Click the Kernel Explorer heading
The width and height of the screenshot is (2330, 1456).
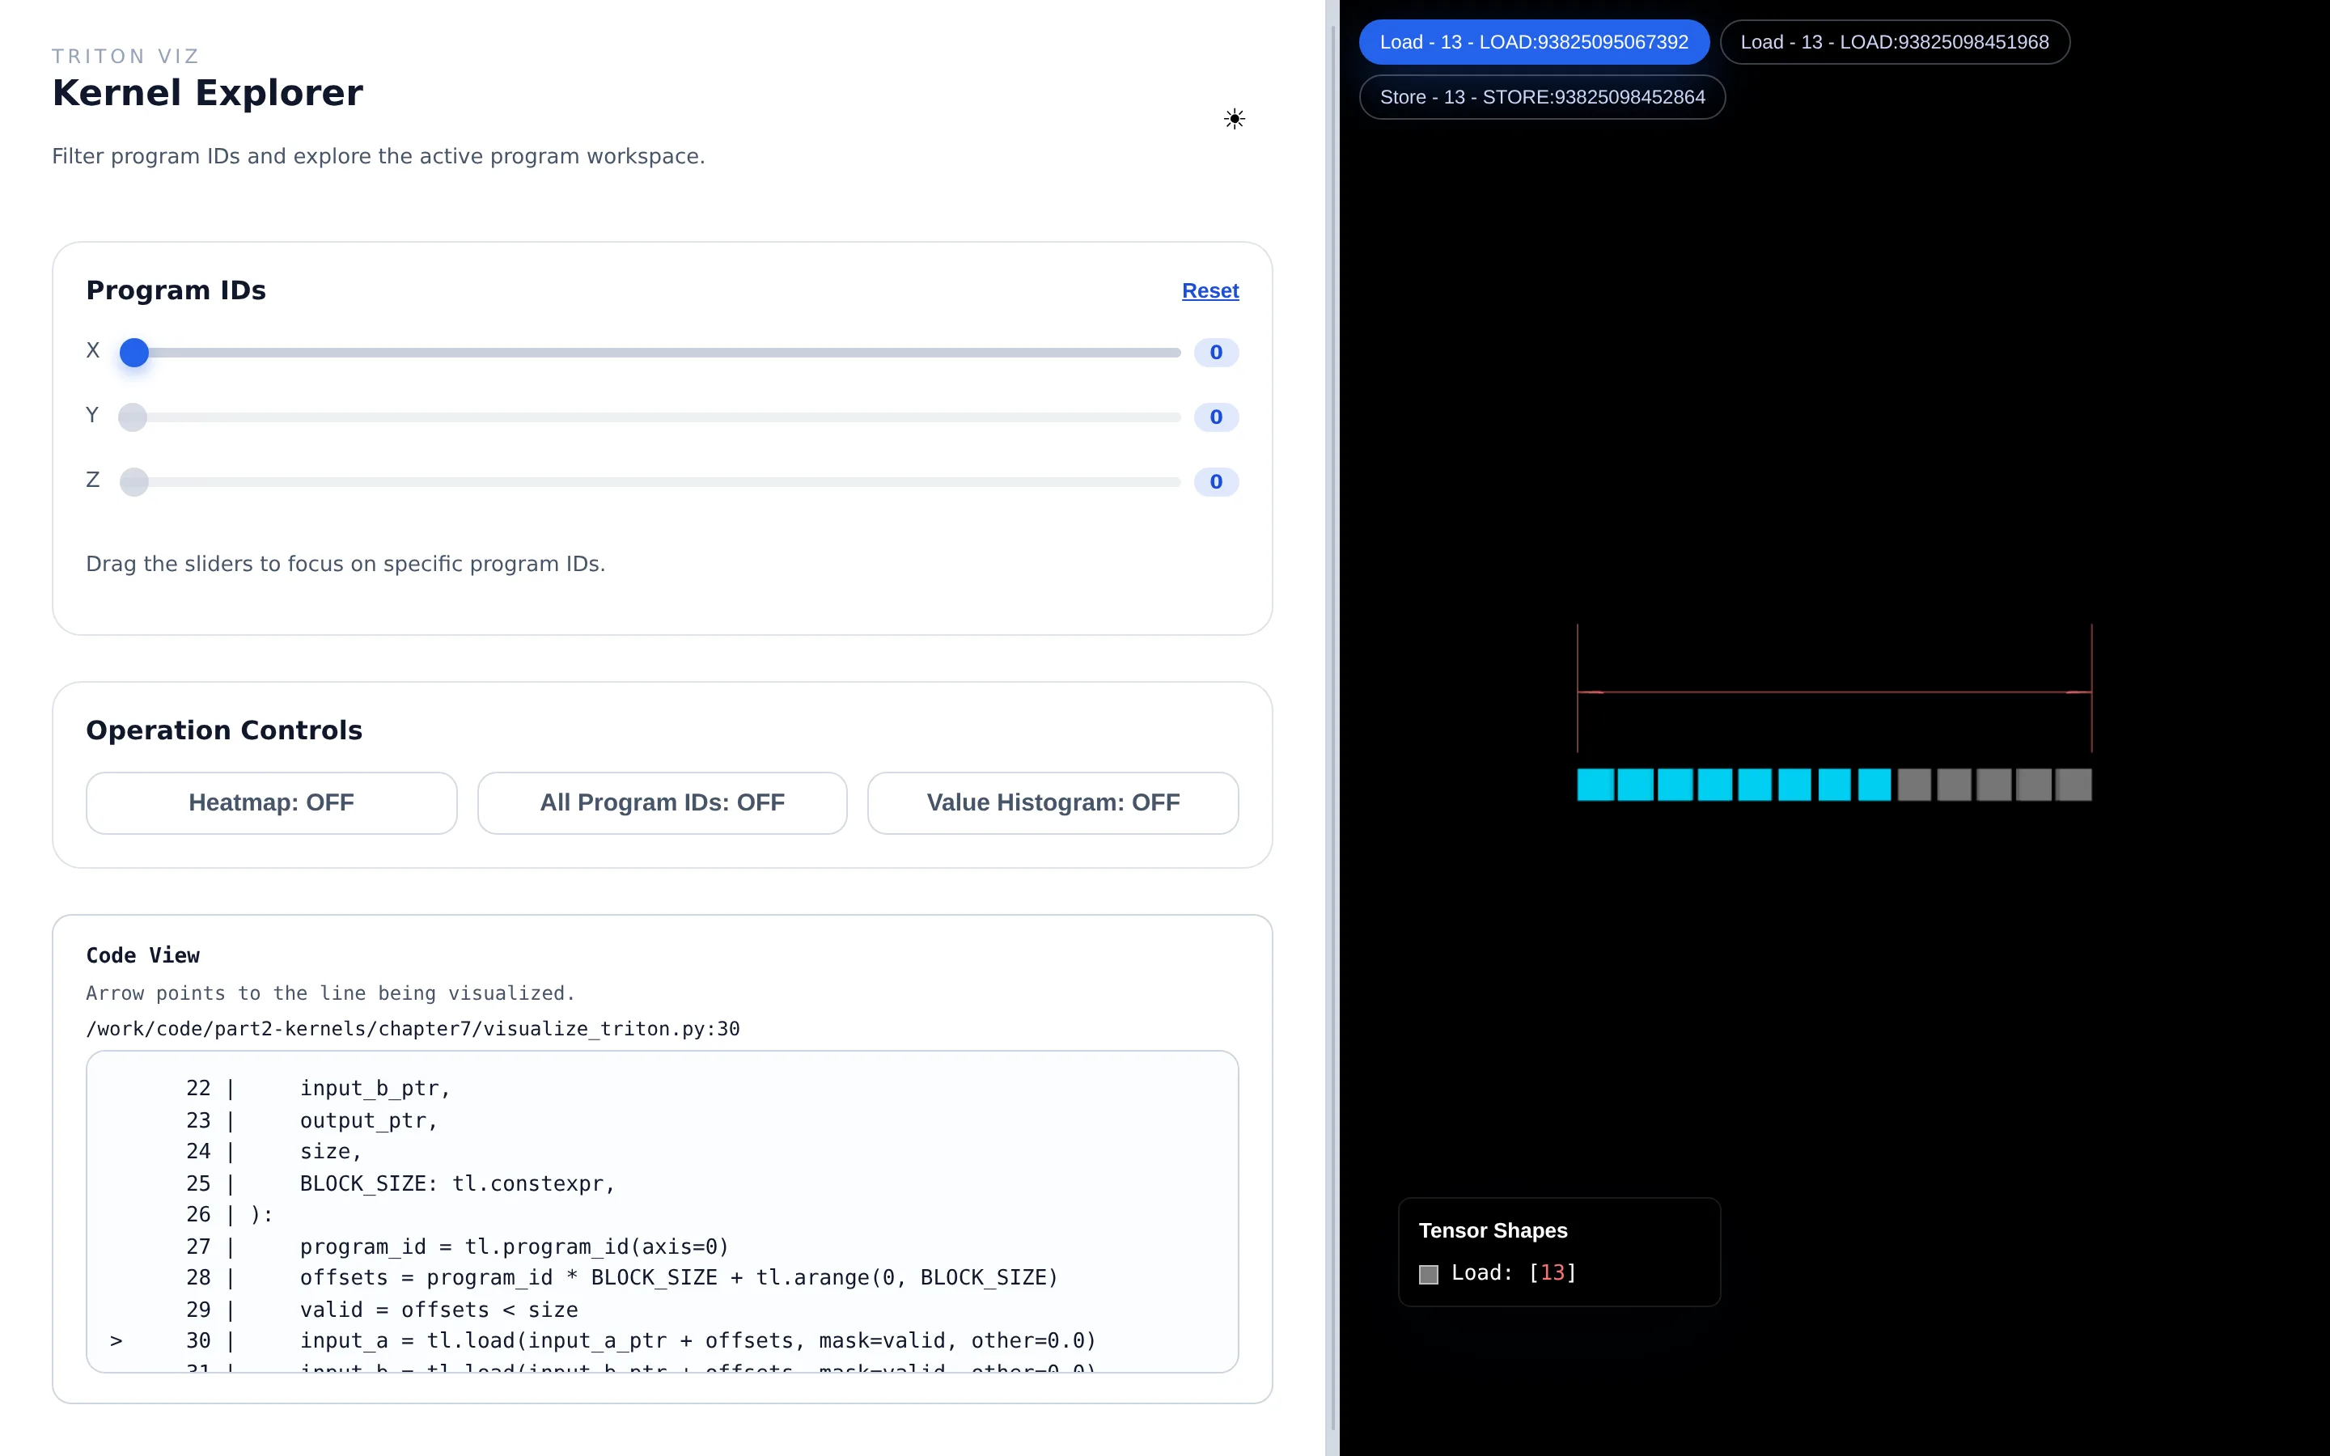point(207,92)
